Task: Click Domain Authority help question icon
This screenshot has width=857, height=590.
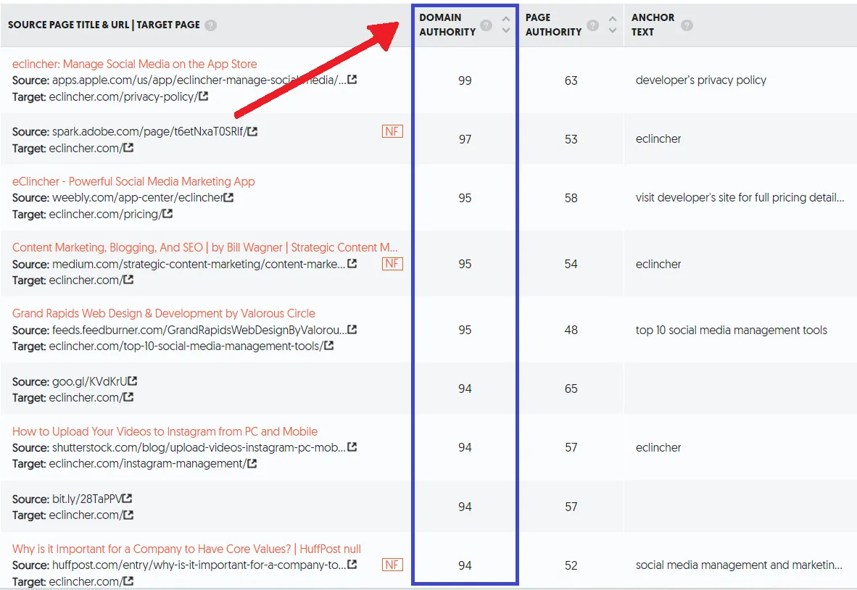Action: [486, 26]
